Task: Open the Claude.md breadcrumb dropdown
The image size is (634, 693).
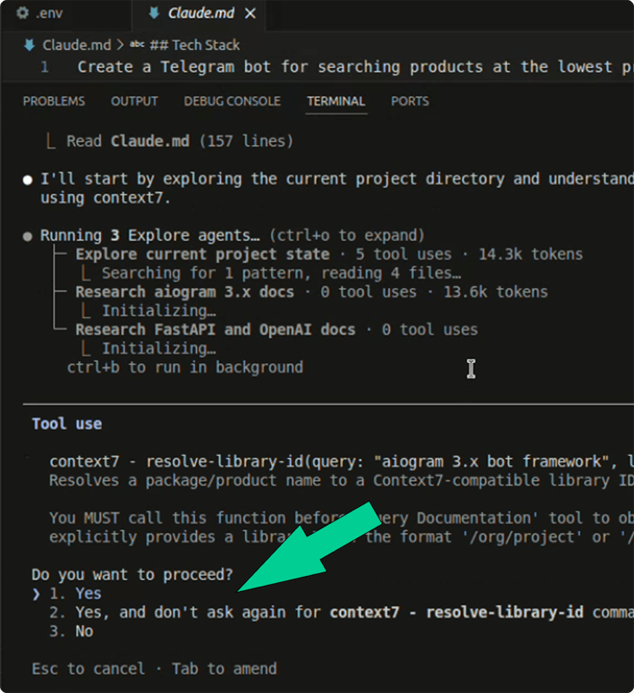Action: pyautogui.click(x=76, y=45)
